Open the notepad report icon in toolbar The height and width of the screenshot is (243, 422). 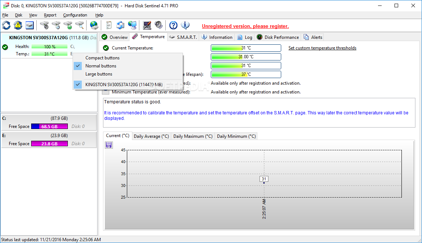(x=109, y=26)
